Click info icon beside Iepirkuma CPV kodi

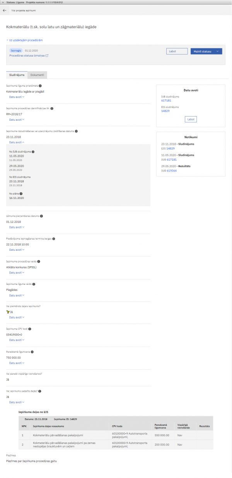30,329
